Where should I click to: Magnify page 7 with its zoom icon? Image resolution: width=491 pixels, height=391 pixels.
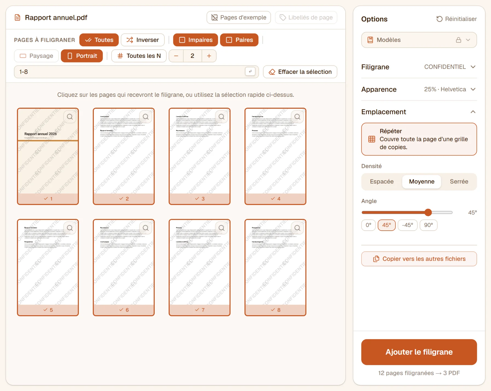[221, 228]
